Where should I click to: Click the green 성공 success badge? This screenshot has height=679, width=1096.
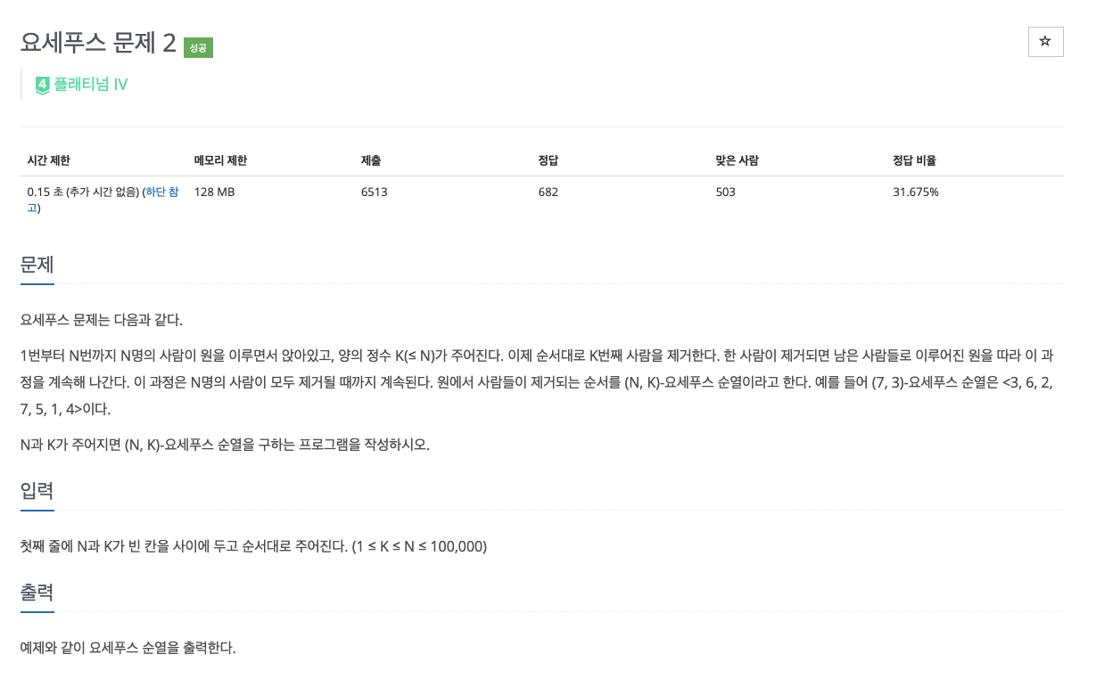pos(198,48)
